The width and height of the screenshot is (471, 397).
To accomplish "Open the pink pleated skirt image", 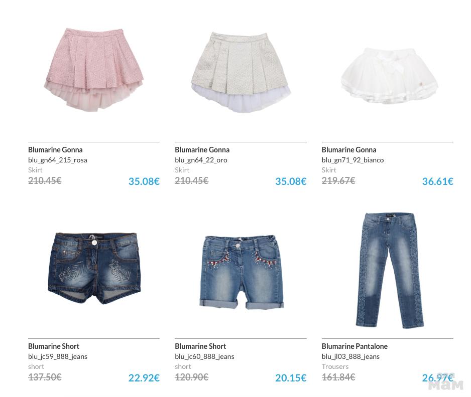I will point(94,70).
